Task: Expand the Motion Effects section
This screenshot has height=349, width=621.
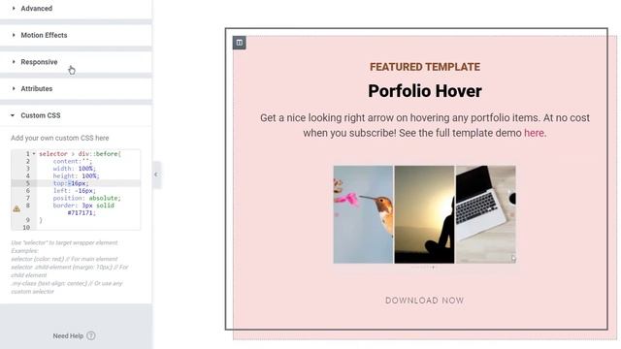Action: point(76,35)
